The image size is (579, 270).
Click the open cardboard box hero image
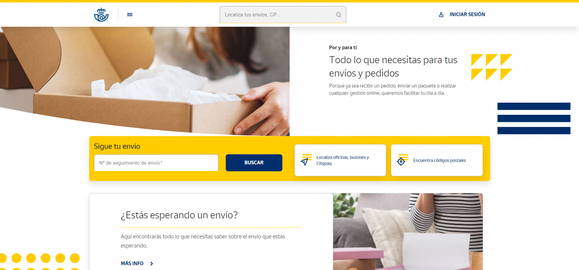click(145, 81)
